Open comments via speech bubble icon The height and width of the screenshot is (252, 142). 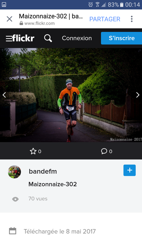[x=104, y=151]
